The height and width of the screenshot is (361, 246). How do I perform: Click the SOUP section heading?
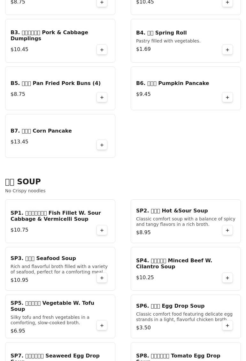(x=23, y=182)
